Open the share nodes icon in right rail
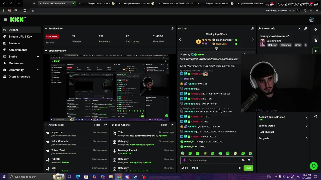The width and height of the screenshot is (321, 180). pos(316,116)
